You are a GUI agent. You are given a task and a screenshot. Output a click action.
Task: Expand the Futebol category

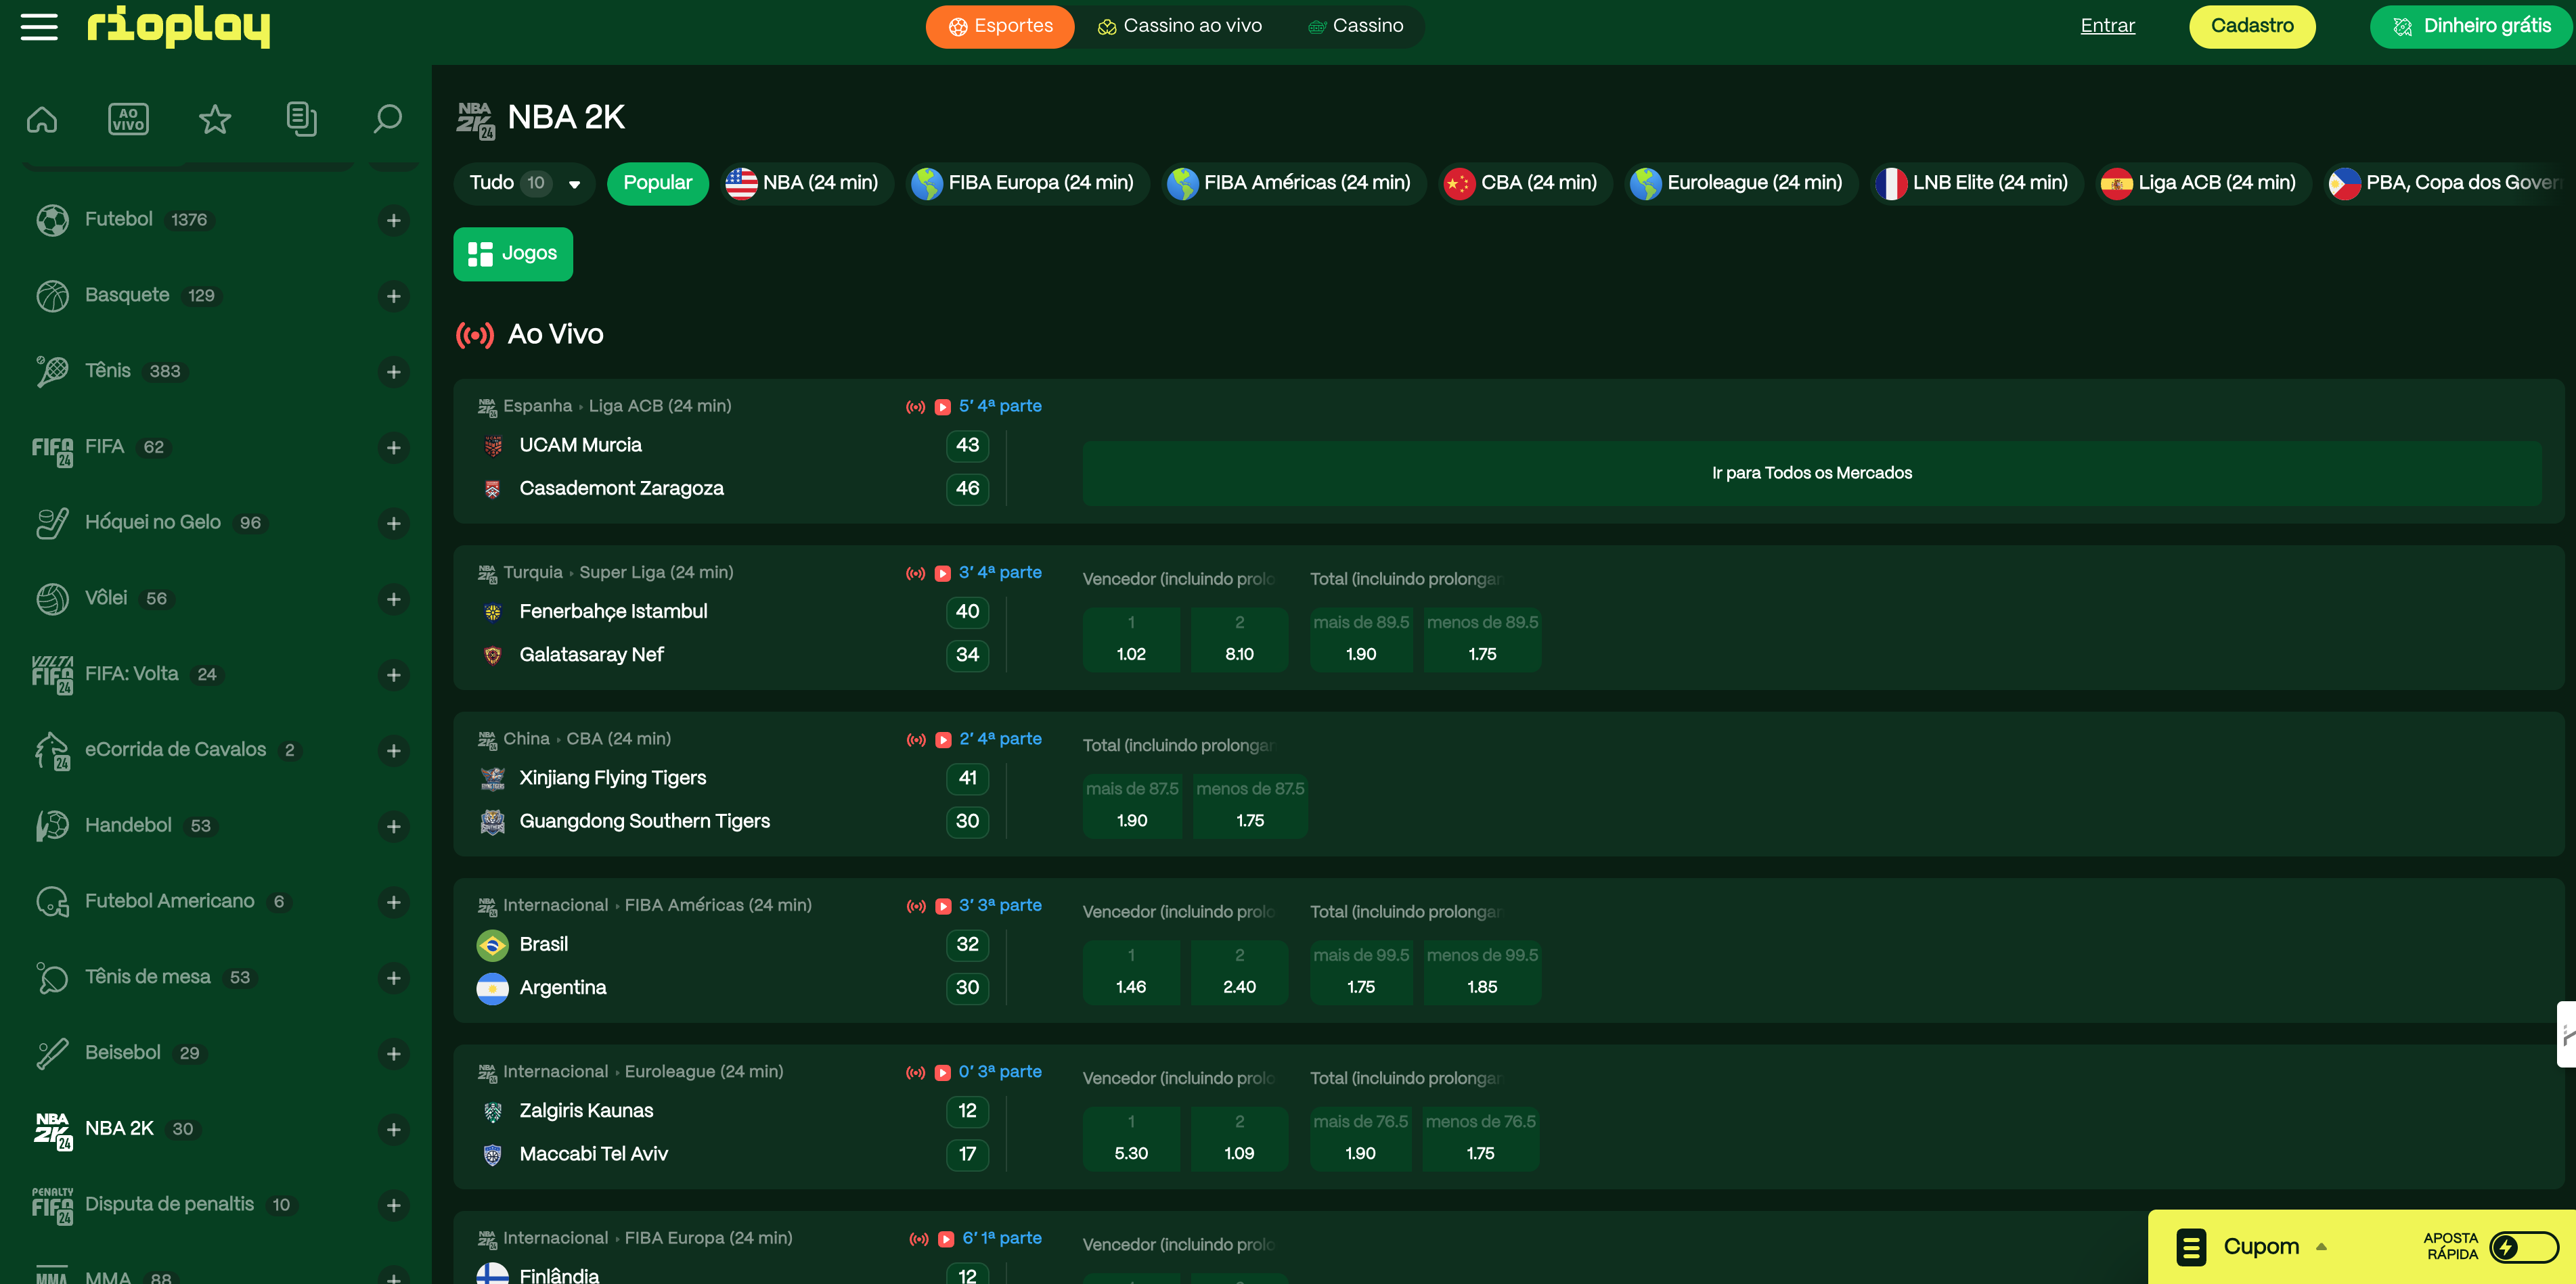click(394, 220)
